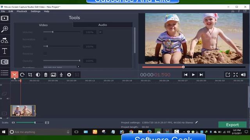The width and height of the screenshot is (250, 140).
Task: Open the image overlay wizard icon
Action: [54, 75]
